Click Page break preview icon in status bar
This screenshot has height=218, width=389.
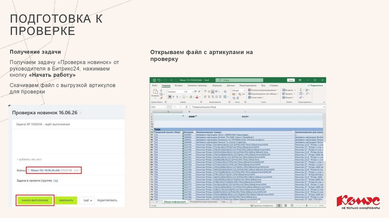coord(292,205)
